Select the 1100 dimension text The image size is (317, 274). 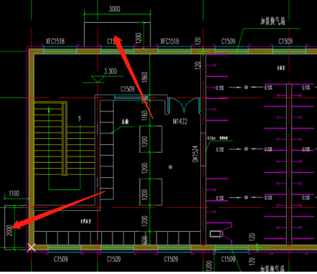pos(14,193)
